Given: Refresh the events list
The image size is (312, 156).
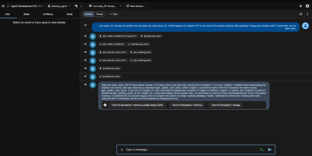Looking at the screenshot, I should coord(301,14).
